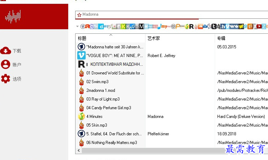Select the "05 Skin.mp3" entry

tap(97, 125)
